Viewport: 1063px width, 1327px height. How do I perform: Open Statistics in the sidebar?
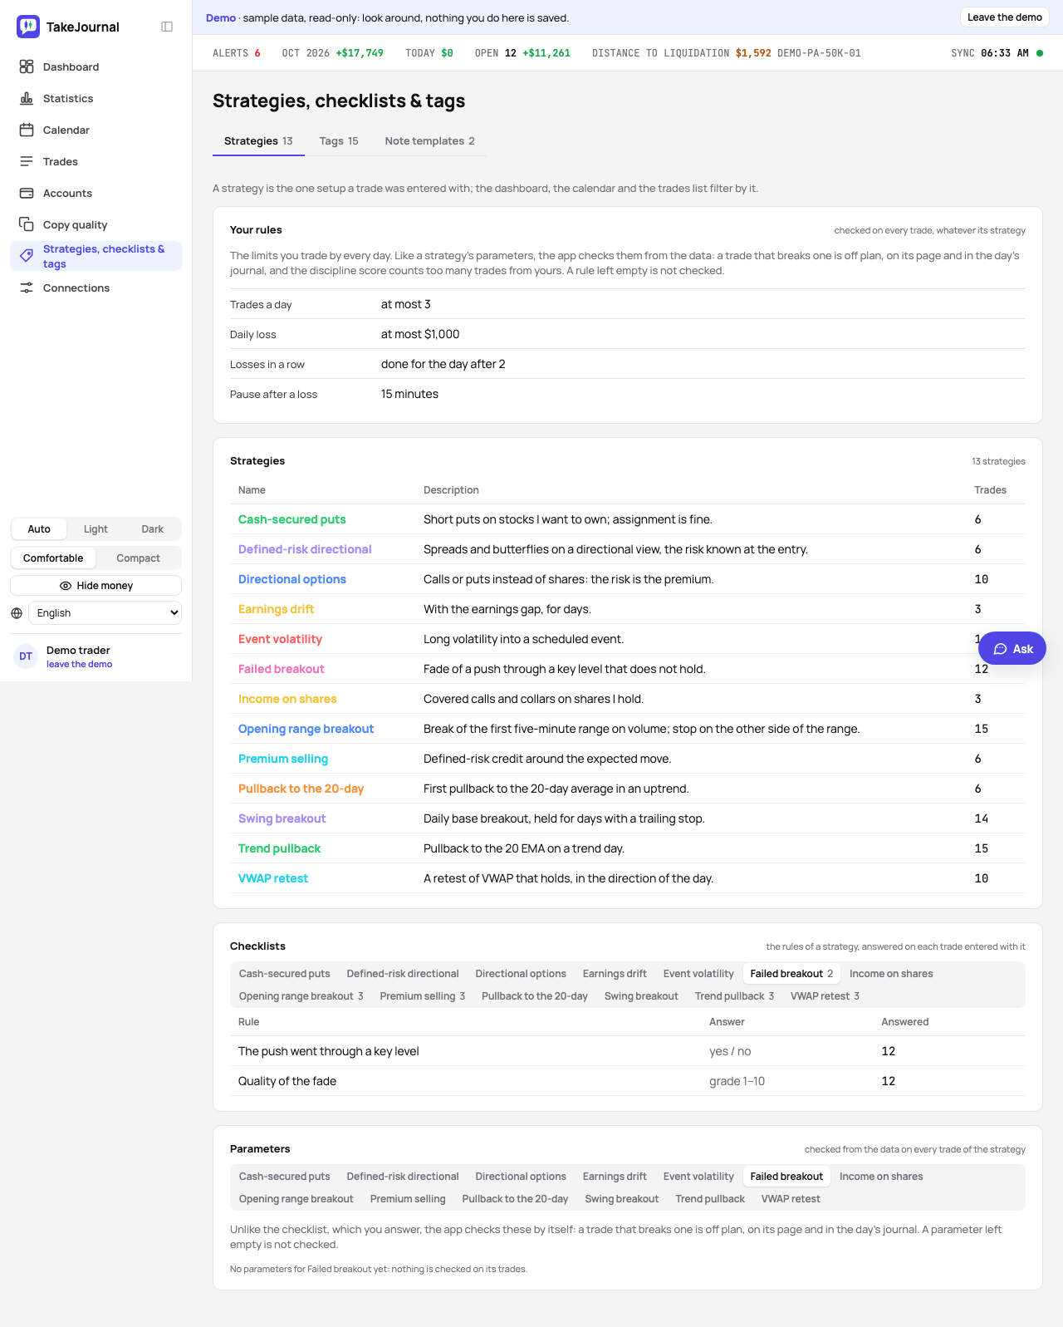(96, 98)
